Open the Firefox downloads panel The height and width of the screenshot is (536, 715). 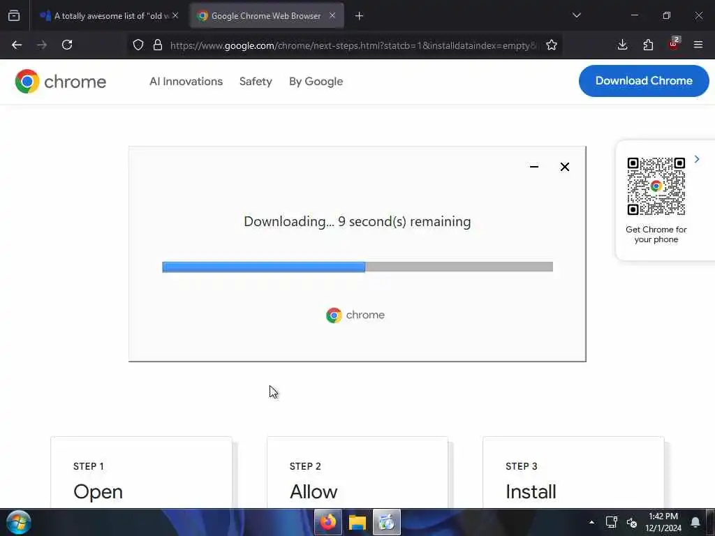[x=622, y=45]
